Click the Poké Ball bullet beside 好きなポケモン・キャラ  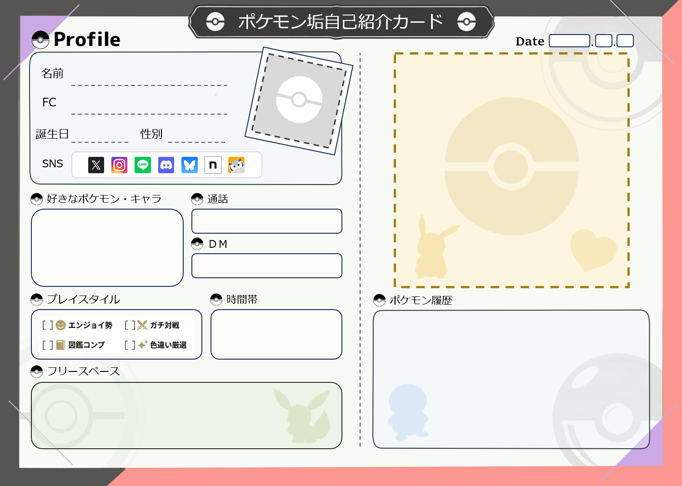click(x=36, y=199)
